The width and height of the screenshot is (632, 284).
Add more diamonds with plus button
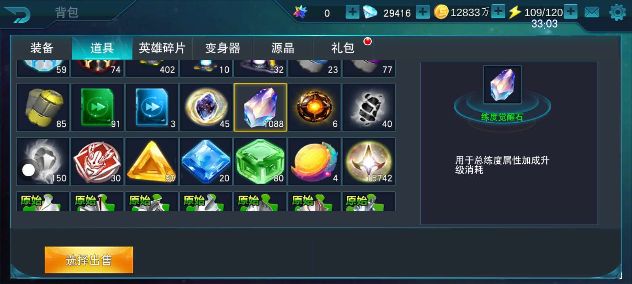pos(423,12)
